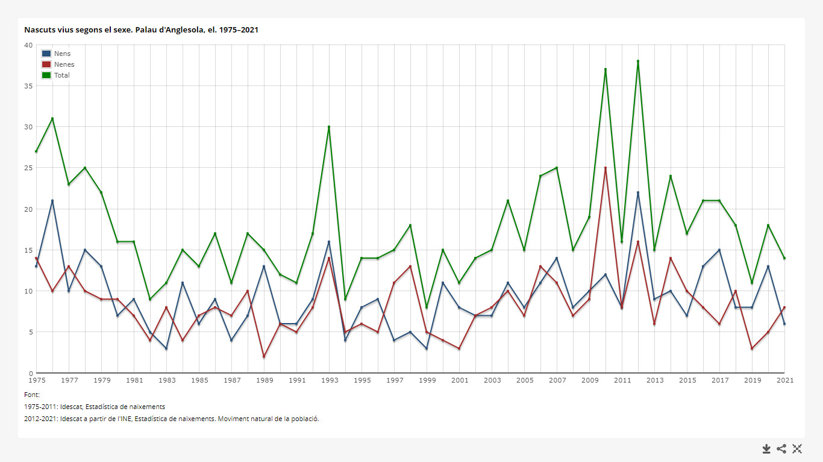Toggle the Total series via legend label

[x=62, y=75]
